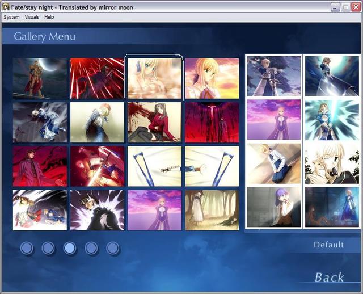Screen dimensions: 363x294
Task: Open right-panel thumbnail of girl in white blouse and blue skirt
Action: 274,163
